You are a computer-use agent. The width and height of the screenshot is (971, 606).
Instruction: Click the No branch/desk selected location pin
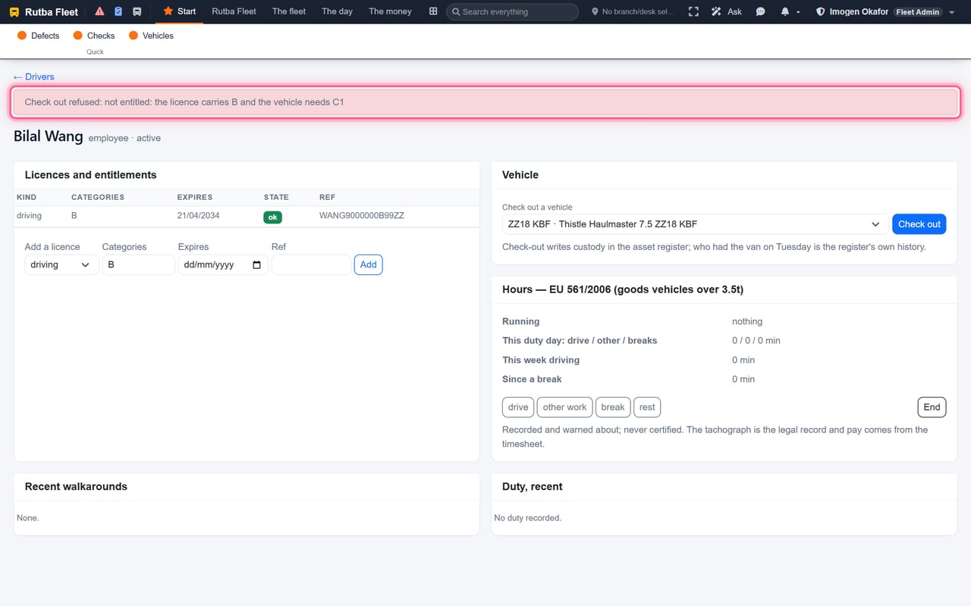595,12
